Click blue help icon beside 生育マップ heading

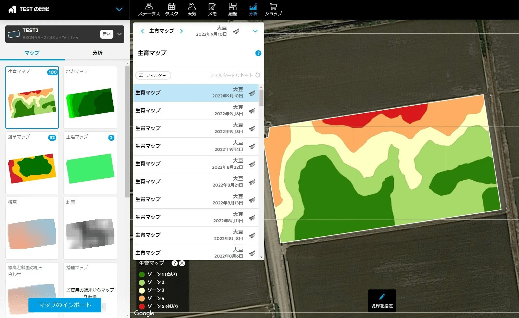click(258, 53)
